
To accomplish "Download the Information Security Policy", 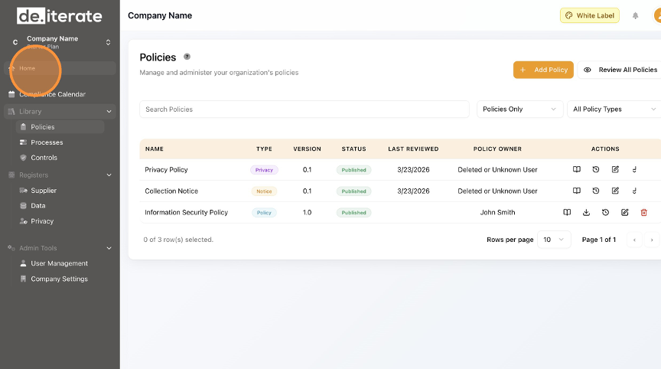I will click(586, 212).
